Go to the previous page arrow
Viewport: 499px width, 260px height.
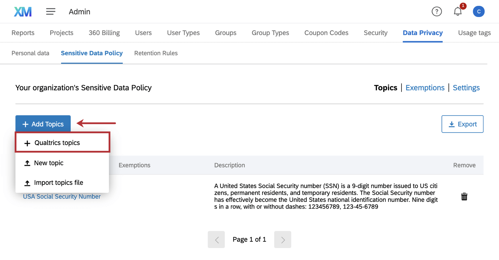click(216, 240)
